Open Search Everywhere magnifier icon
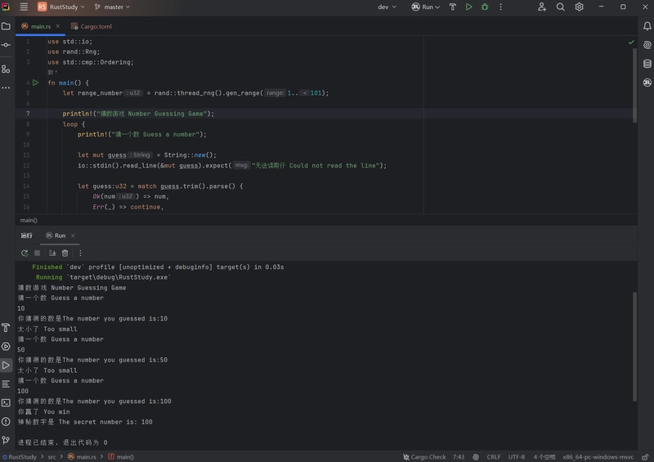This screenshot has width=654, height=462. [560, 7]
